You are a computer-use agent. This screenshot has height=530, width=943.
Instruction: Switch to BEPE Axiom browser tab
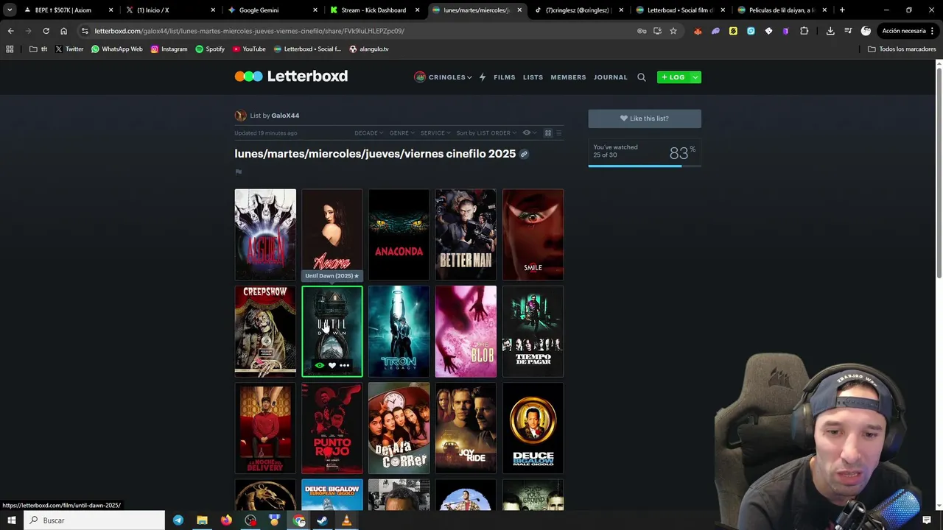[69, 10]
